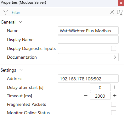Decrease Timeout value with minus icon
This screenshot has width=124, height=130.
pos(86,96)
